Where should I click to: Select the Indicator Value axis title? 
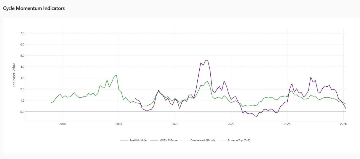point(14,75)
